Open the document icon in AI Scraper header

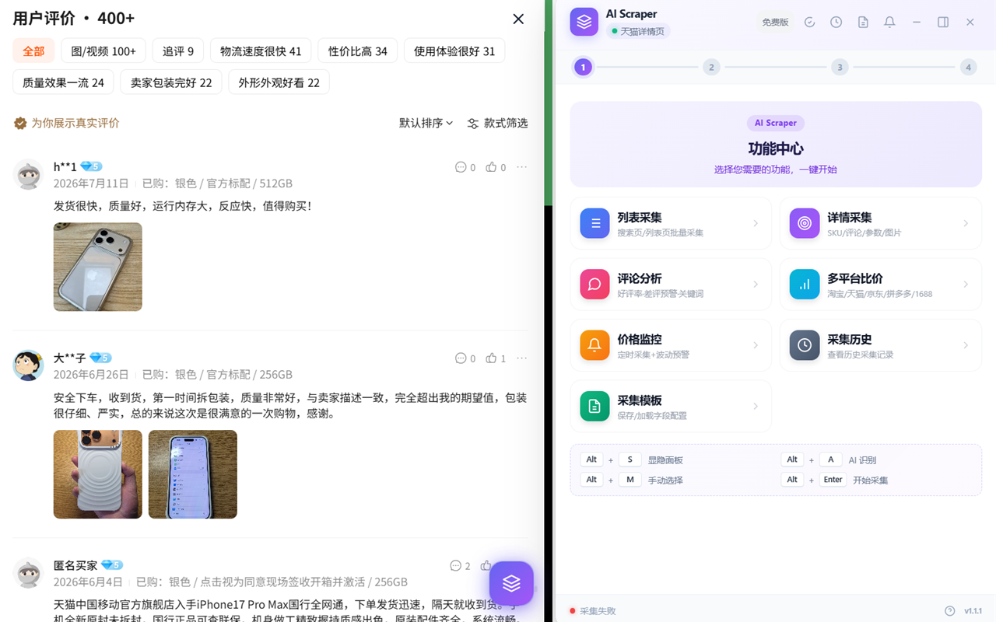(x=863, y=23)
